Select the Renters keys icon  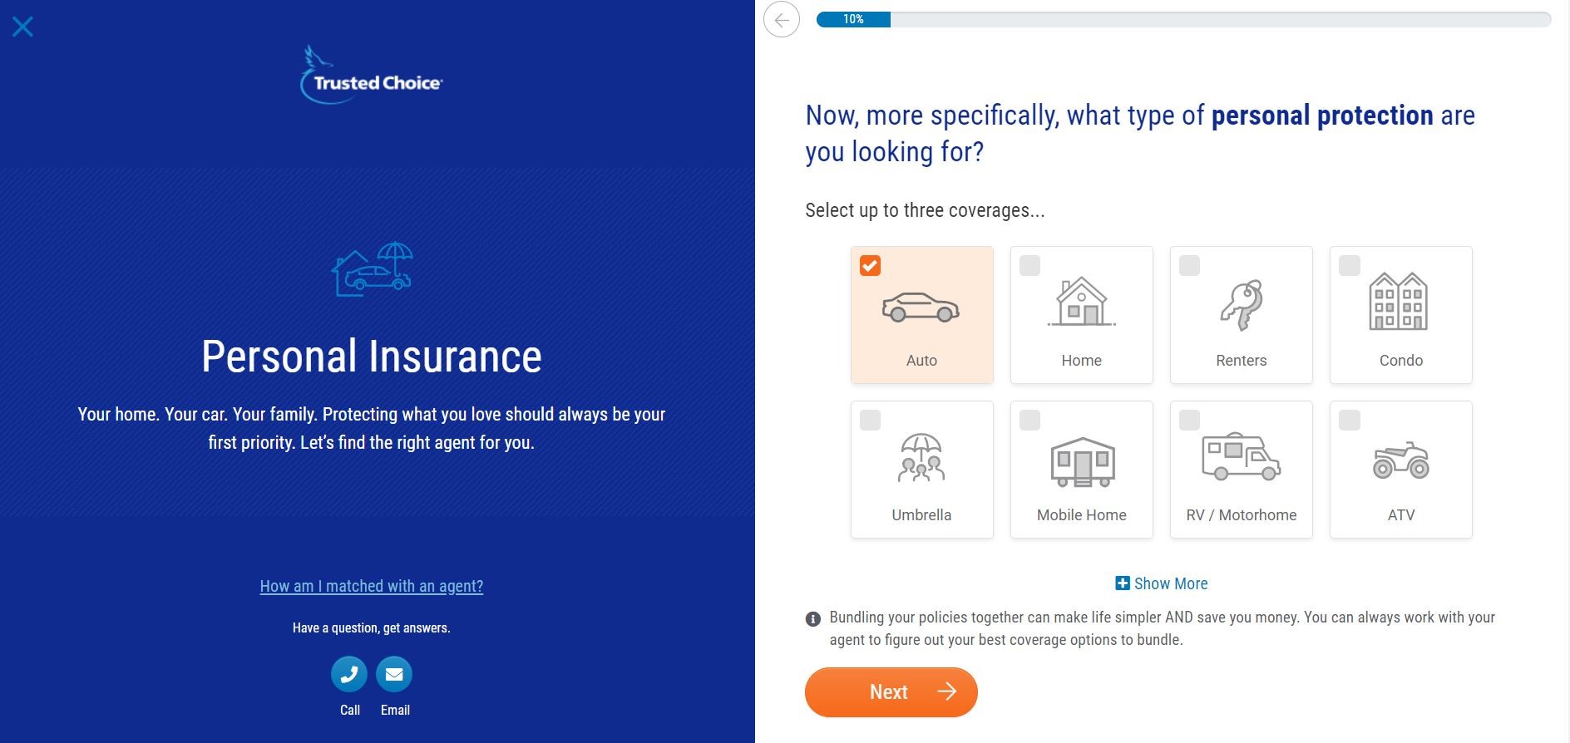point(1241,303)
